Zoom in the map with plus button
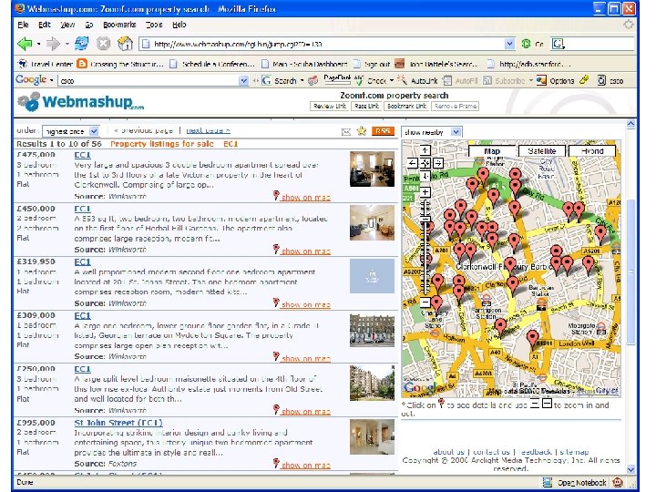 (x=425, y=192)
